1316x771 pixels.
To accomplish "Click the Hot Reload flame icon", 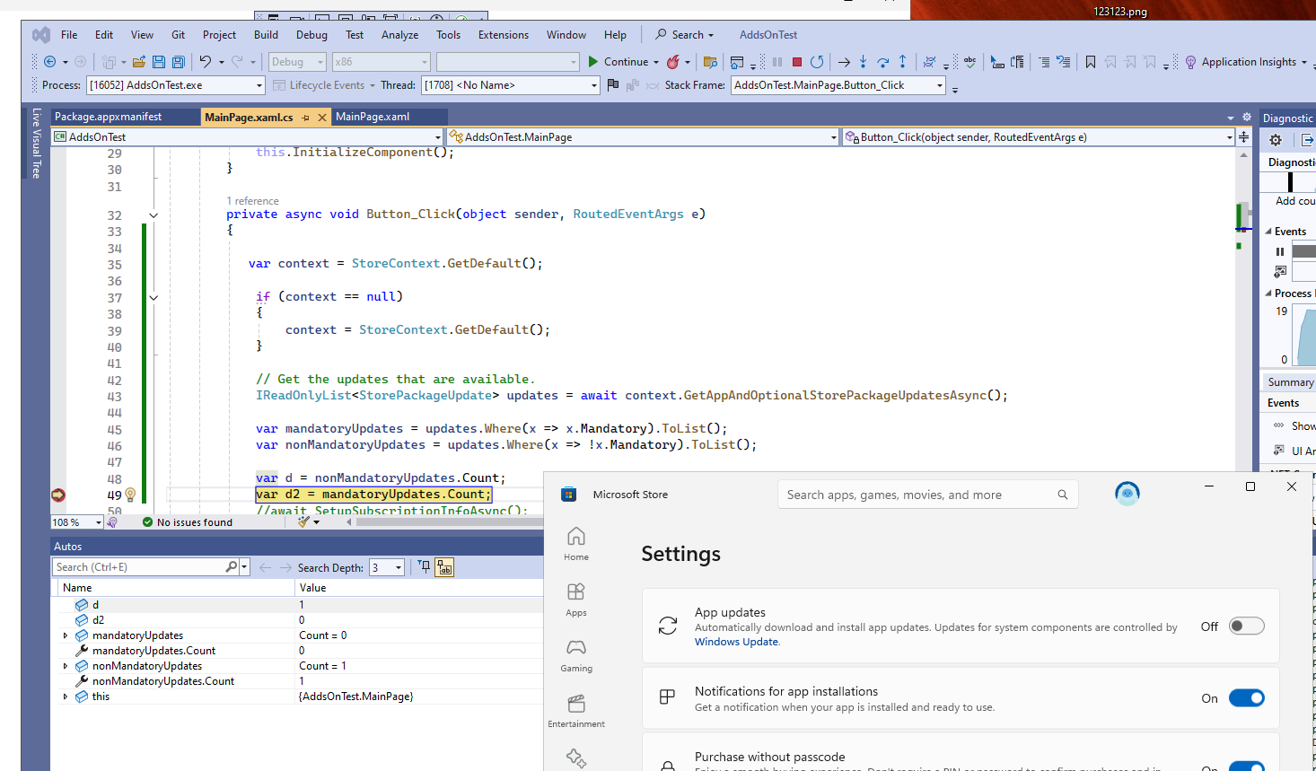I will click(672, 62).
